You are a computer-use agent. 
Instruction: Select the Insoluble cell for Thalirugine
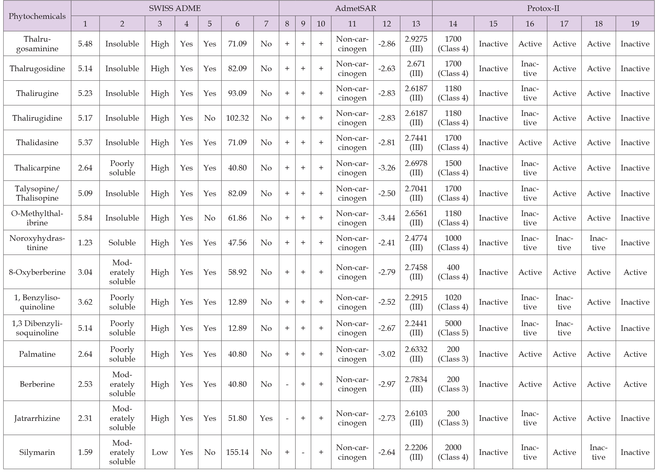pos(122,93)
